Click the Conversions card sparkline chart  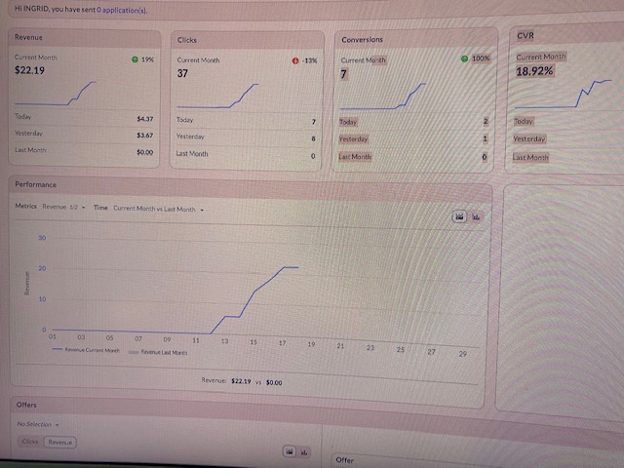pyautogui.click(x=382, y=97)
